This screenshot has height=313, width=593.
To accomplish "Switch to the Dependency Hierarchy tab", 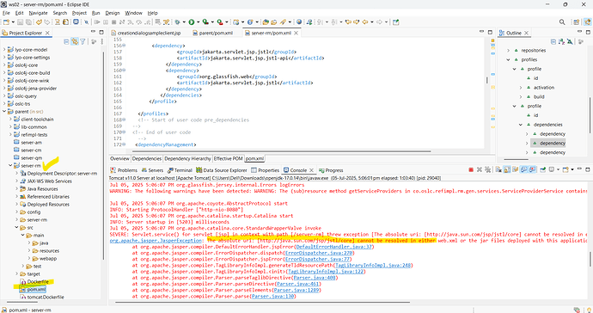I will 187,158.
